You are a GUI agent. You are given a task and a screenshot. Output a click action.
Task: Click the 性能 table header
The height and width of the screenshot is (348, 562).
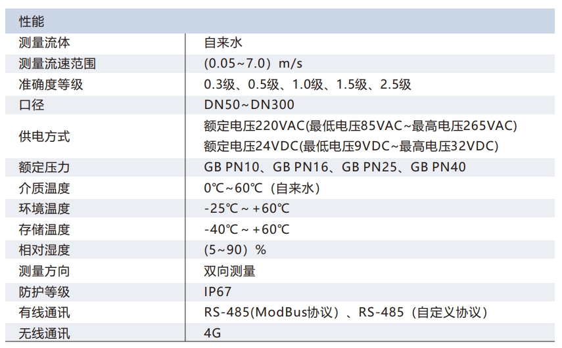(x=32, y=22)
